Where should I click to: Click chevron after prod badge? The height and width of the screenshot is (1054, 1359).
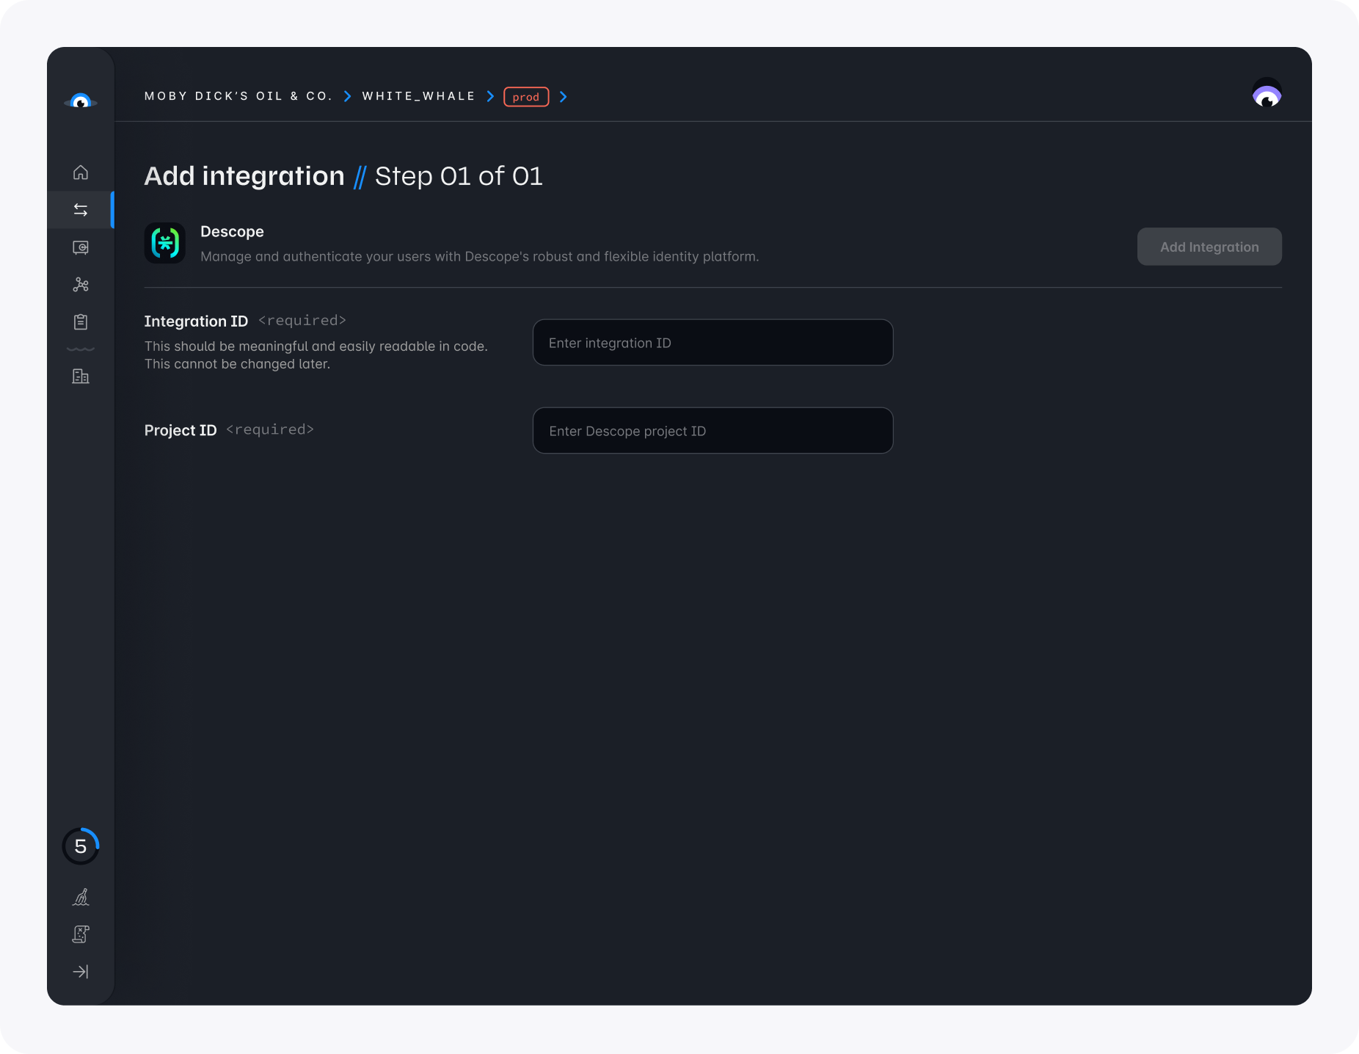coord(563,96)
